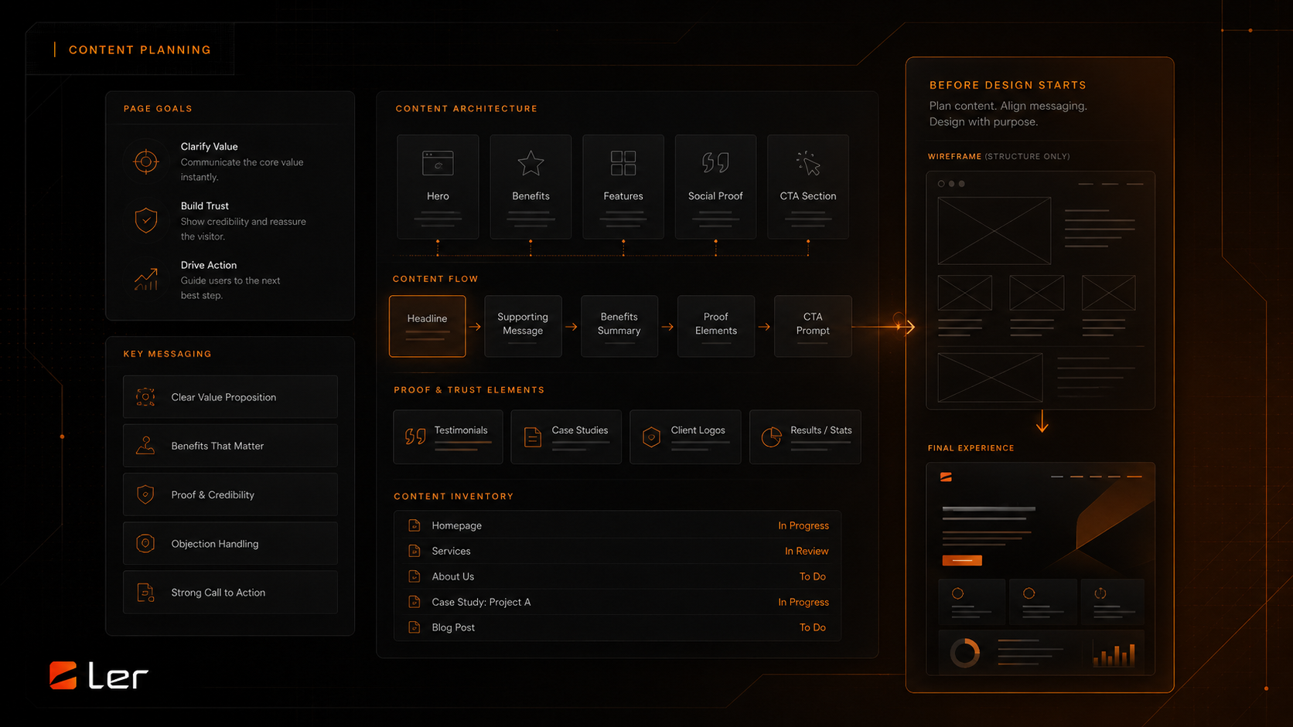
Task: Click the Results / Stats pie icon
Action: coord(771,437)
